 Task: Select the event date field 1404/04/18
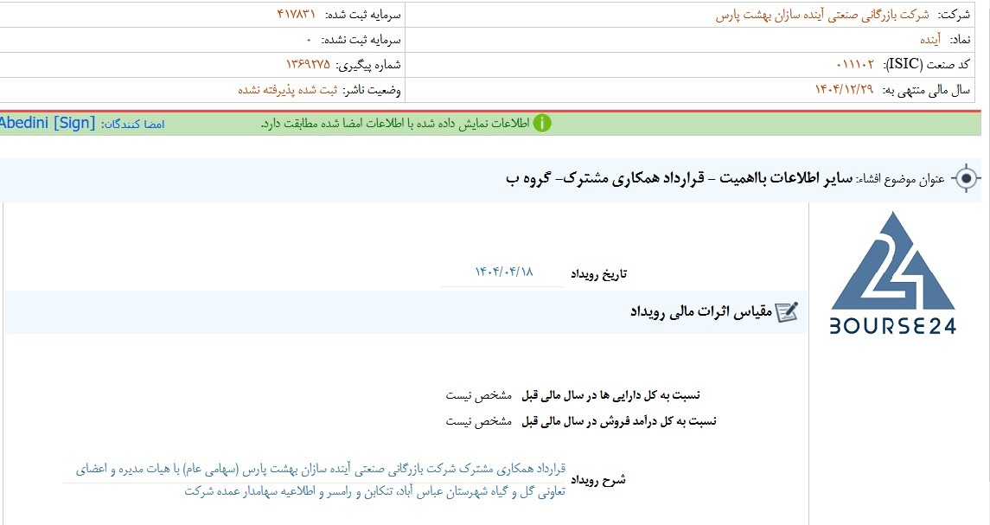pyautogui.click(x=503, y=272)
